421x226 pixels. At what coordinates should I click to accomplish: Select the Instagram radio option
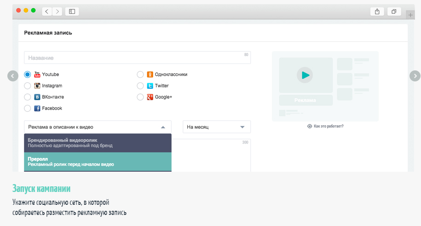click(x=28, y=86)
